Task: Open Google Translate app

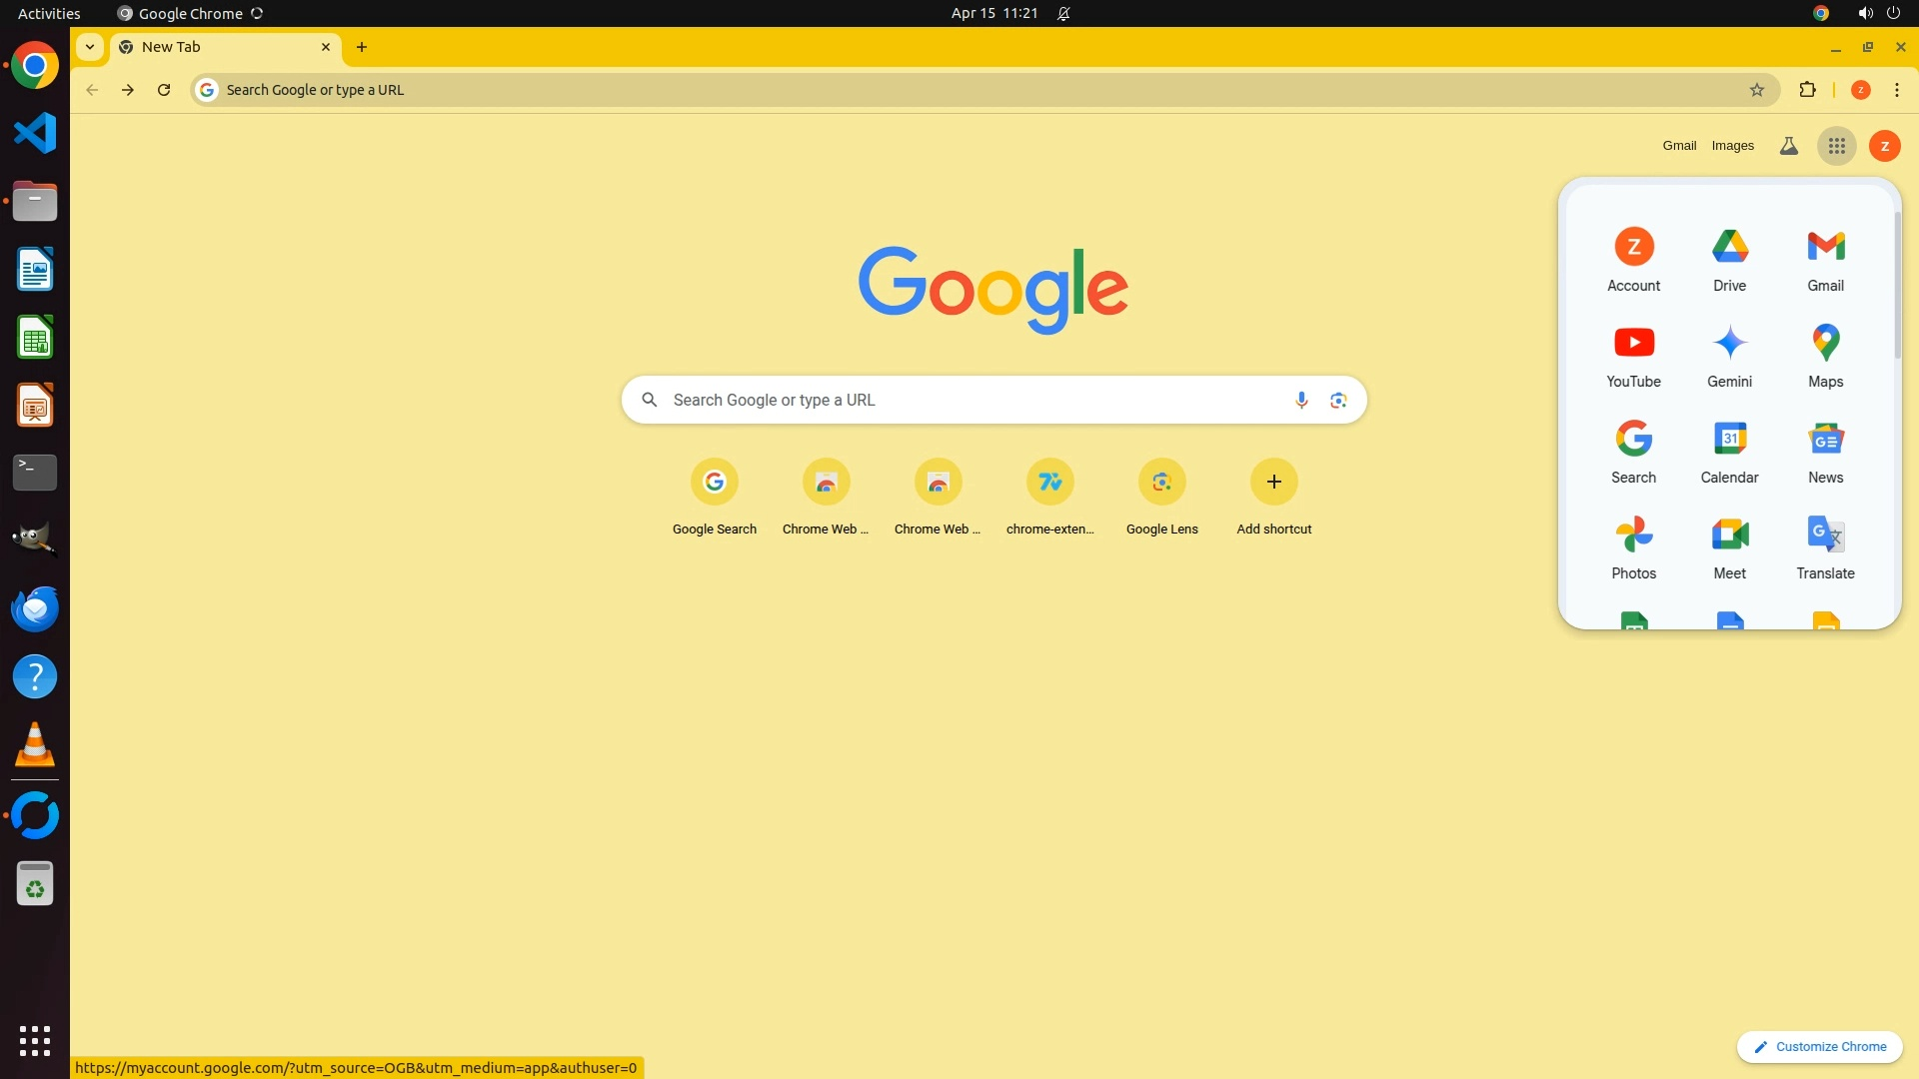Action: coord(1825,545)
